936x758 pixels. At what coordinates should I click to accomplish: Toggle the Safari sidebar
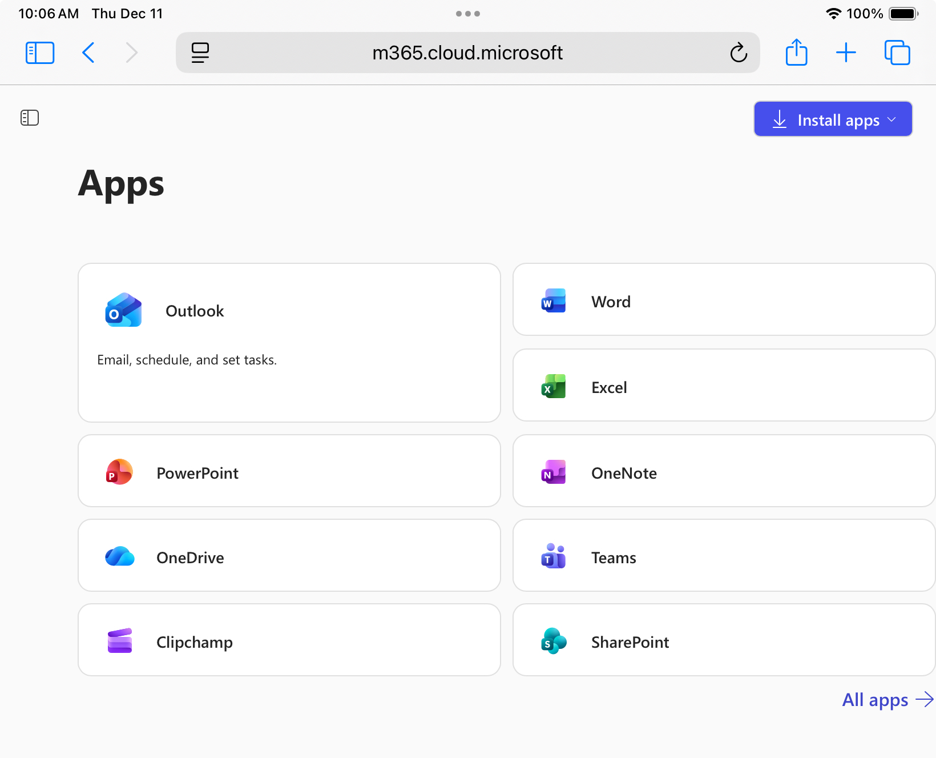coord(39,53)
